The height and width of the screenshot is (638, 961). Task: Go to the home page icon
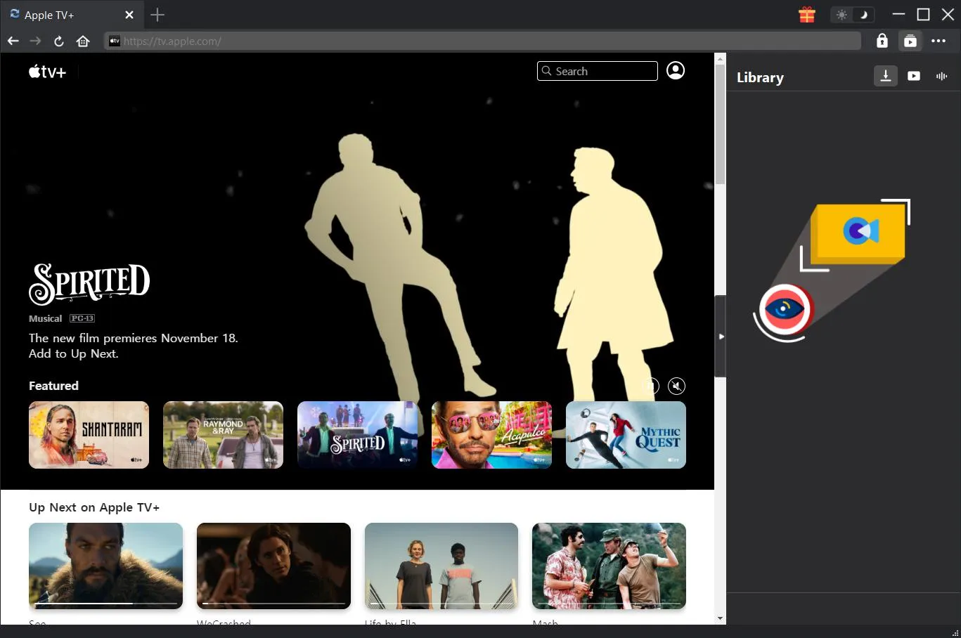[83, 41]
